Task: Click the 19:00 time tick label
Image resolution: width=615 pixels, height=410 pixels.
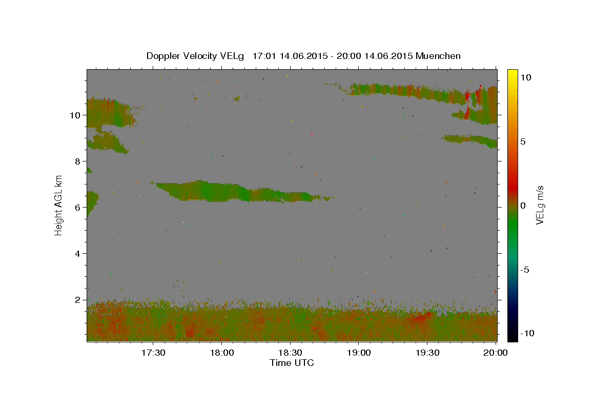Action: tap(359, 353)
